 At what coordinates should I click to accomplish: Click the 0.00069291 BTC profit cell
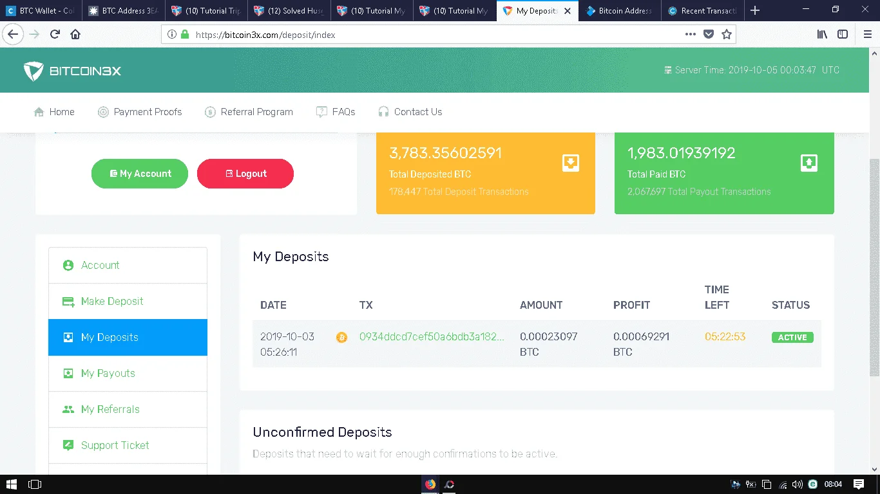(x=642, y=344)
